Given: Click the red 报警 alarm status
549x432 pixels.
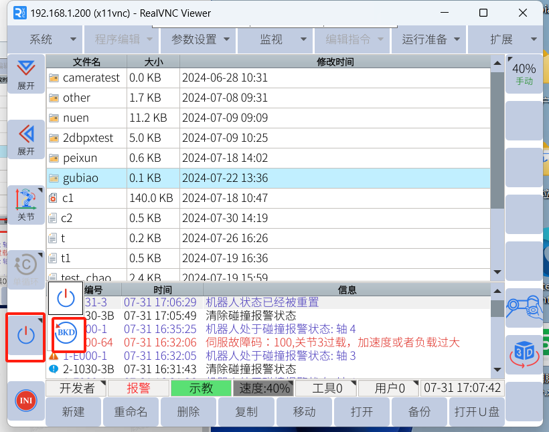Looking at the screenshot, I should [139, 389].
